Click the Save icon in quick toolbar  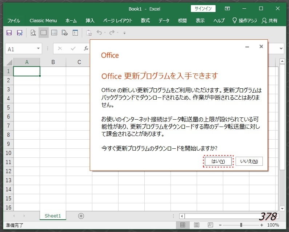(9, 33)
